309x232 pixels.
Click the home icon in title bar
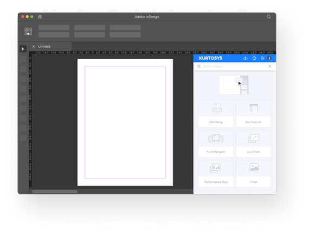tap(40, 17)
